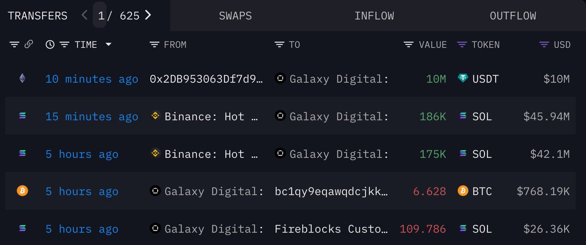Click the page number field showing 1

point(101,16)
